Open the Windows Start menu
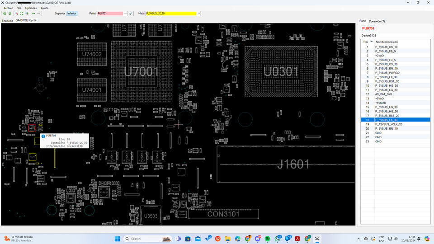Viewport: 434px width, 244px height. (x=118, y=239)
